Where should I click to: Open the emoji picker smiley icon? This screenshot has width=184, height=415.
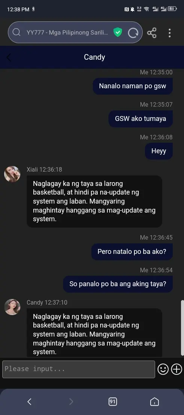pos(163,369)
